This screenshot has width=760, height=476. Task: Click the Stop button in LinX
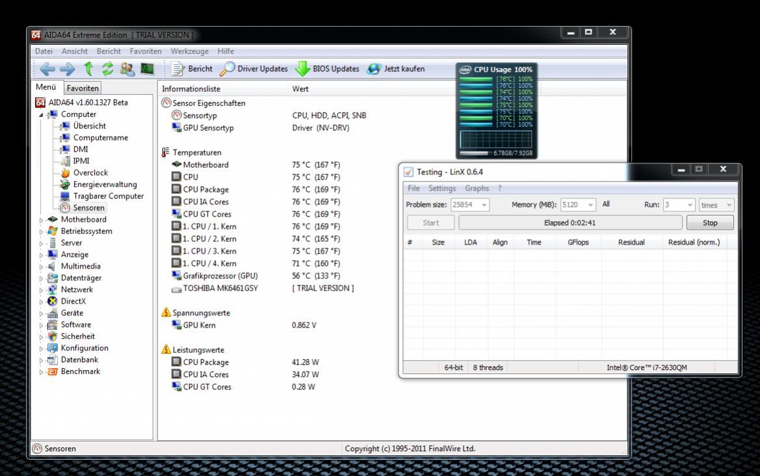(710, 222)
